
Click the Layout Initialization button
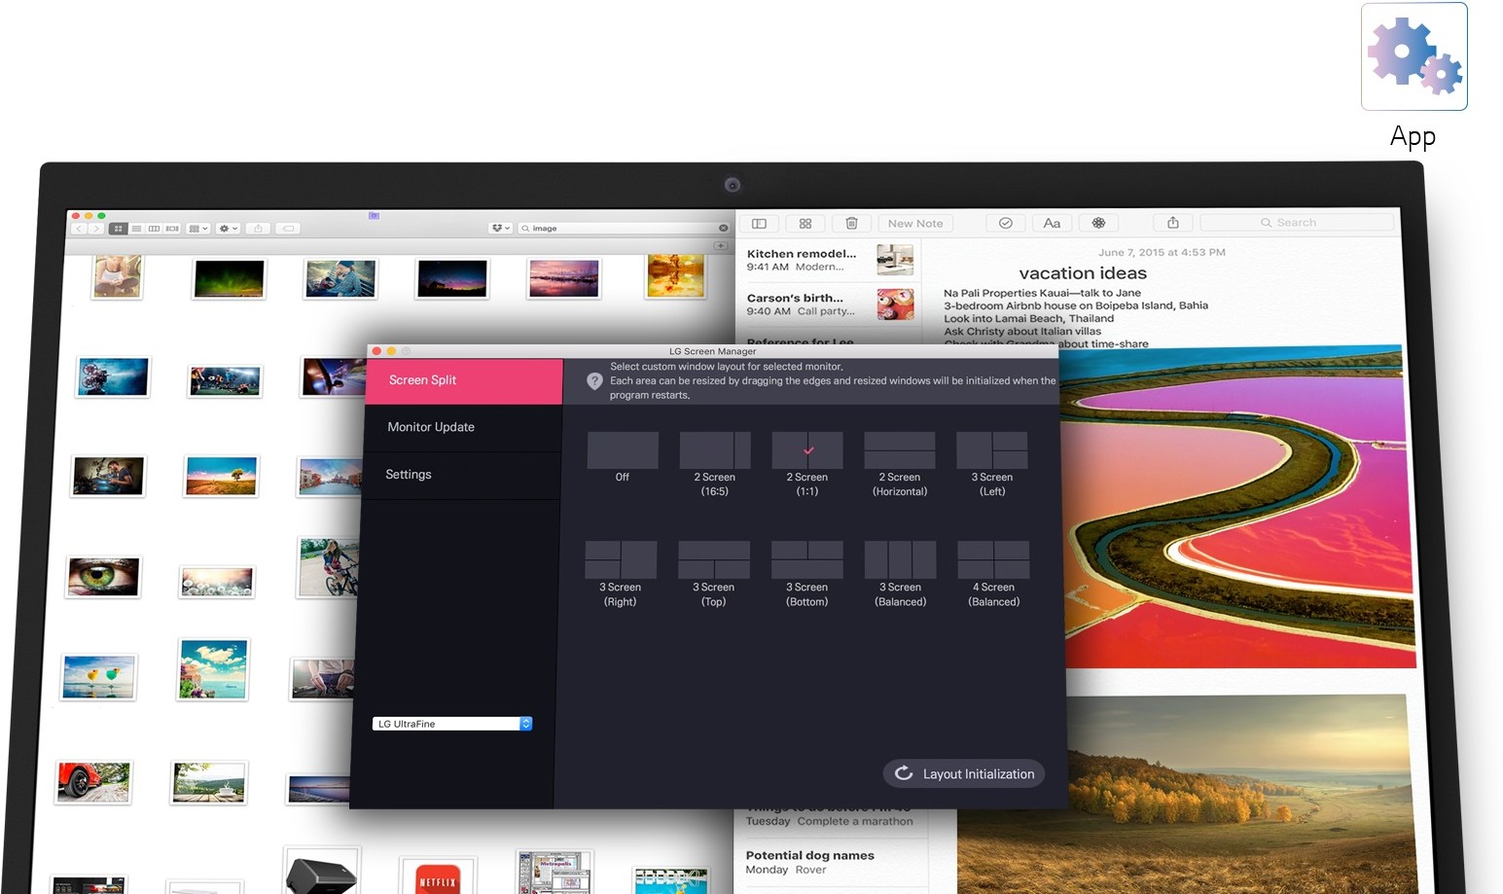[964, 773]
